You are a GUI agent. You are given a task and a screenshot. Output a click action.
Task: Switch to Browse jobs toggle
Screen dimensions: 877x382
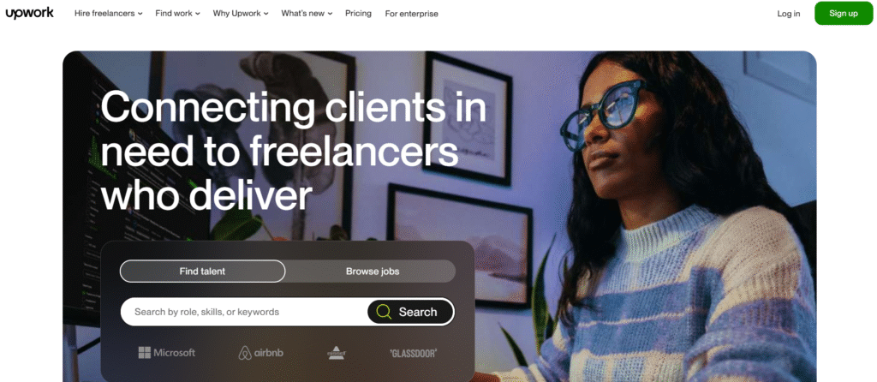point(373,272)
